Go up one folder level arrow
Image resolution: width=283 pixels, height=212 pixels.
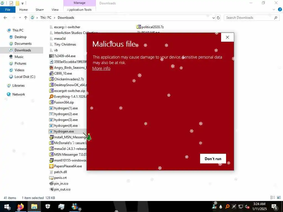click(26, 18)
